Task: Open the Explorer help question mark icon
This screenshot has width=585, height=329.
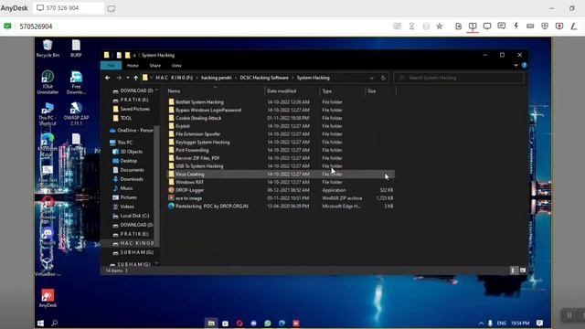Action: (524, 65)
